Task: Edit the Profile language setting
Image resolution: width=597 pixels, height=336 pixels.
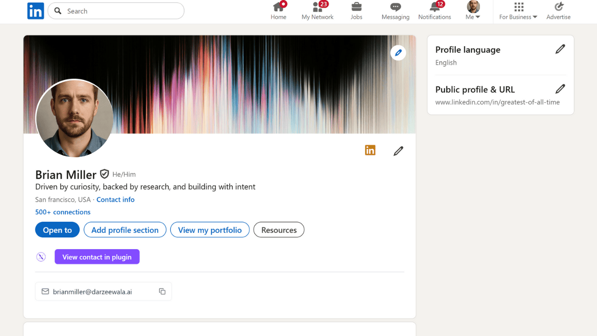Action: 560,49
